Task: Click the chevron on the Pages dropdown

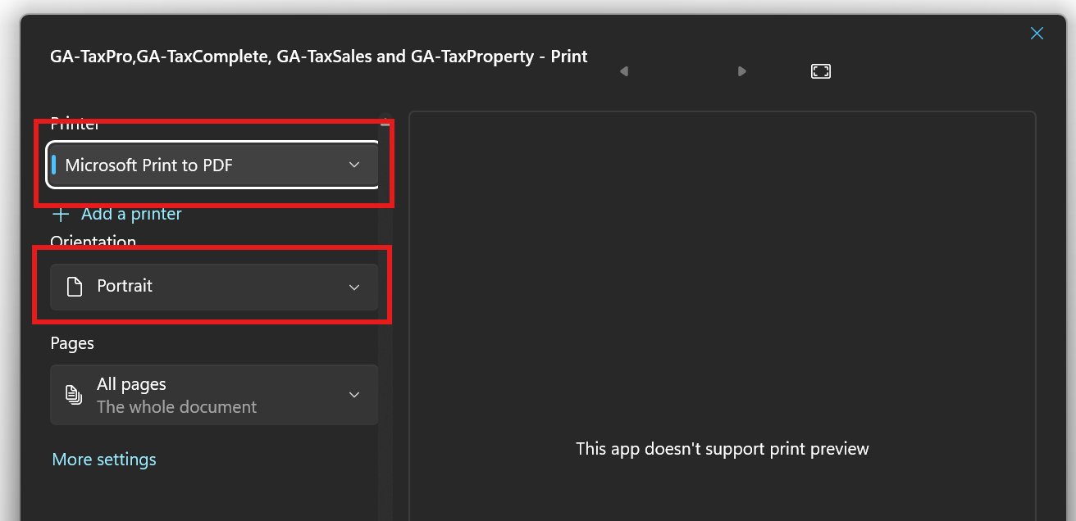Action: (x=354, y=395)
